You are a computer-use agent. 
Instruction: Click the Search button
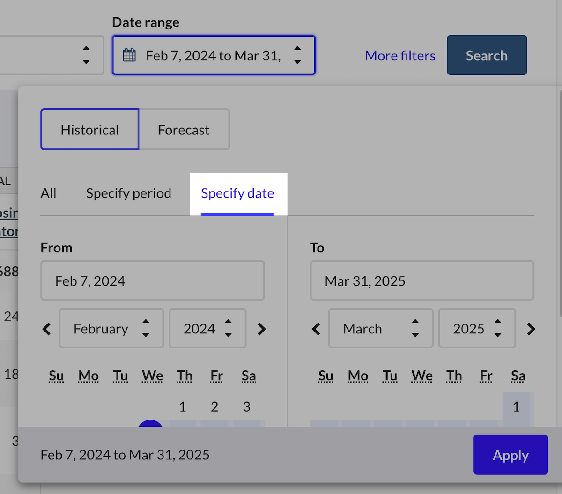pos(487,55)
